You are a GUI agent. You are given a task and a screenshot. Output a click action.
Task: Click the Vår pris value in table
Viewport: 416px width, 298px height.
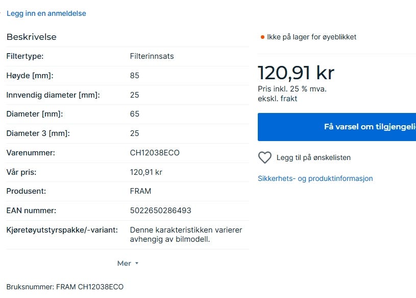[x=146, y=172]
